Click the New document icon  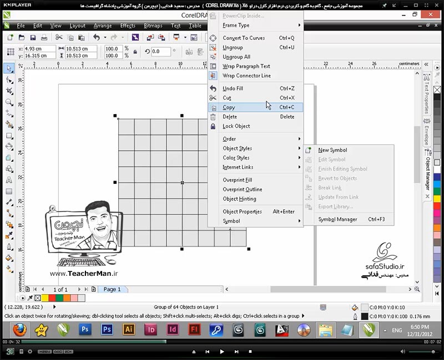10,37
